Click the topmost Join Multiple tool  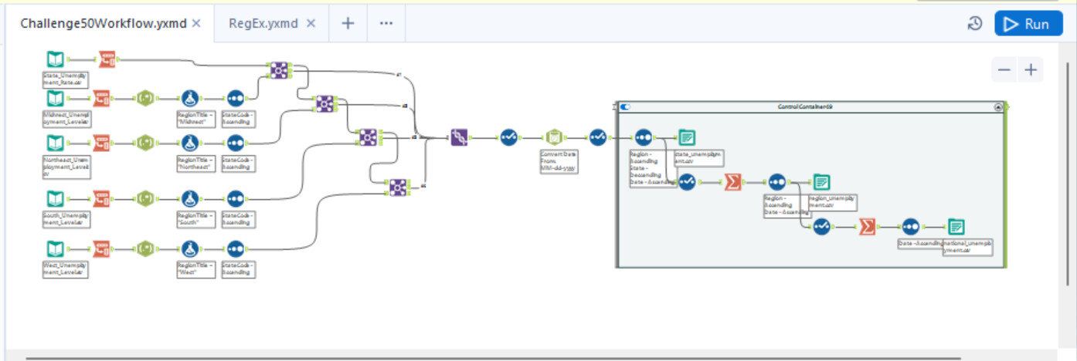[x=279, y=70]
